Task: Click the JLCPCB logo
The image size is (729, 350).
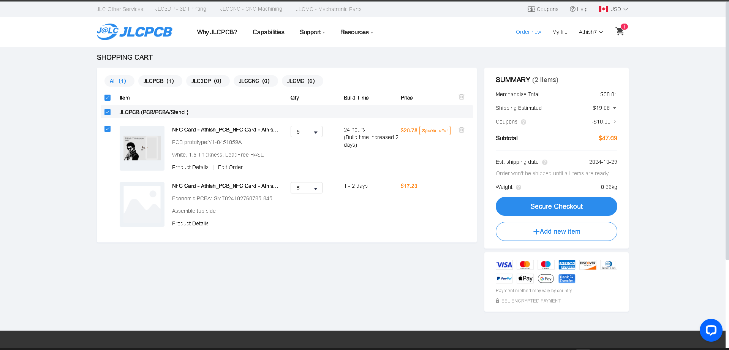Action: point(134,32)
